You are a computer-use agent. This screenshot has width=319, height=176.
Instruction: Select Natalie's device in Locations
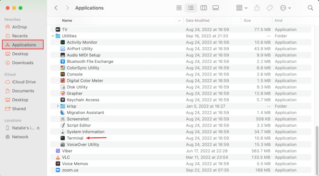click(23, 128)
